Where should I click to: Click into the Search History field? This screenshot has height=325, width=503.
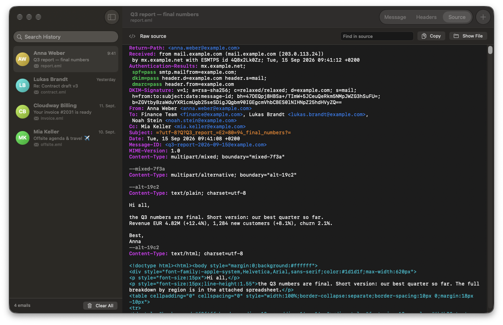[x=66, y=37]
